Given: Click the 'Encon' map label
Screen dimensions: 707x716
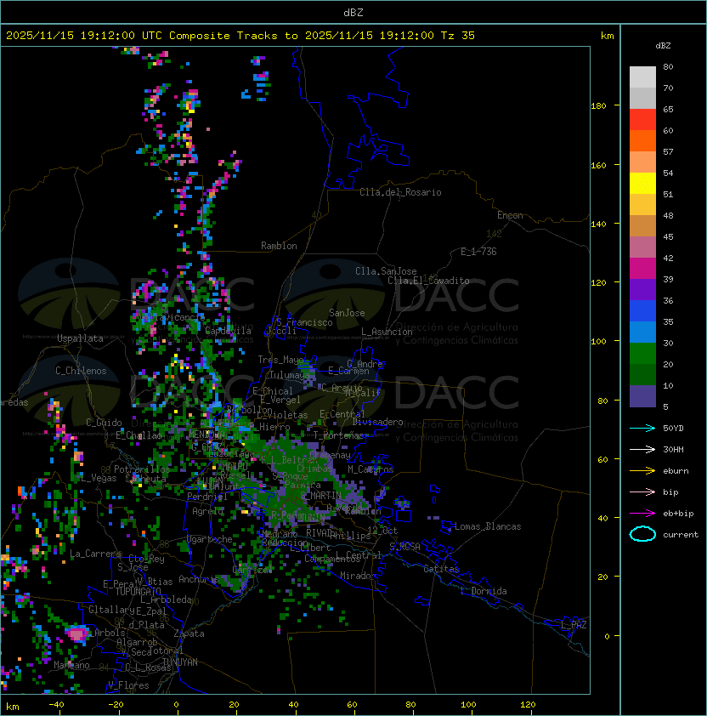Looking at the screenshot, I should (510, 215).
